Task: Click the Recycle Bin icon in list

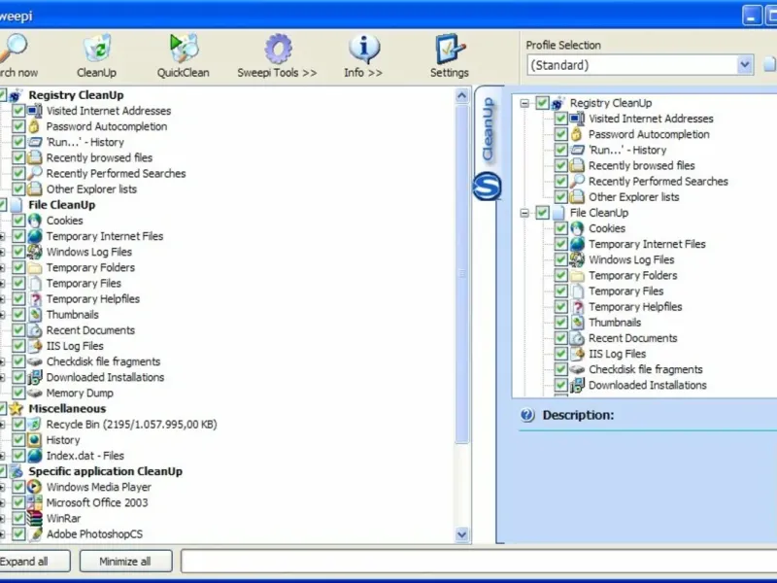Action: pos(34,425)
